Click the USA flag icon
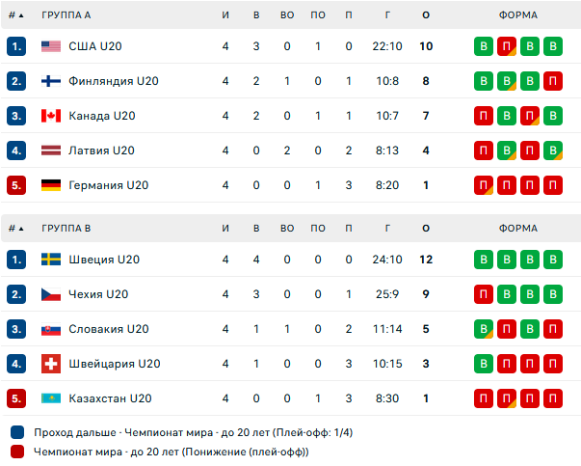Image resolution: width=581 pixels, height=466 pixels. click(x=51, y=46)
